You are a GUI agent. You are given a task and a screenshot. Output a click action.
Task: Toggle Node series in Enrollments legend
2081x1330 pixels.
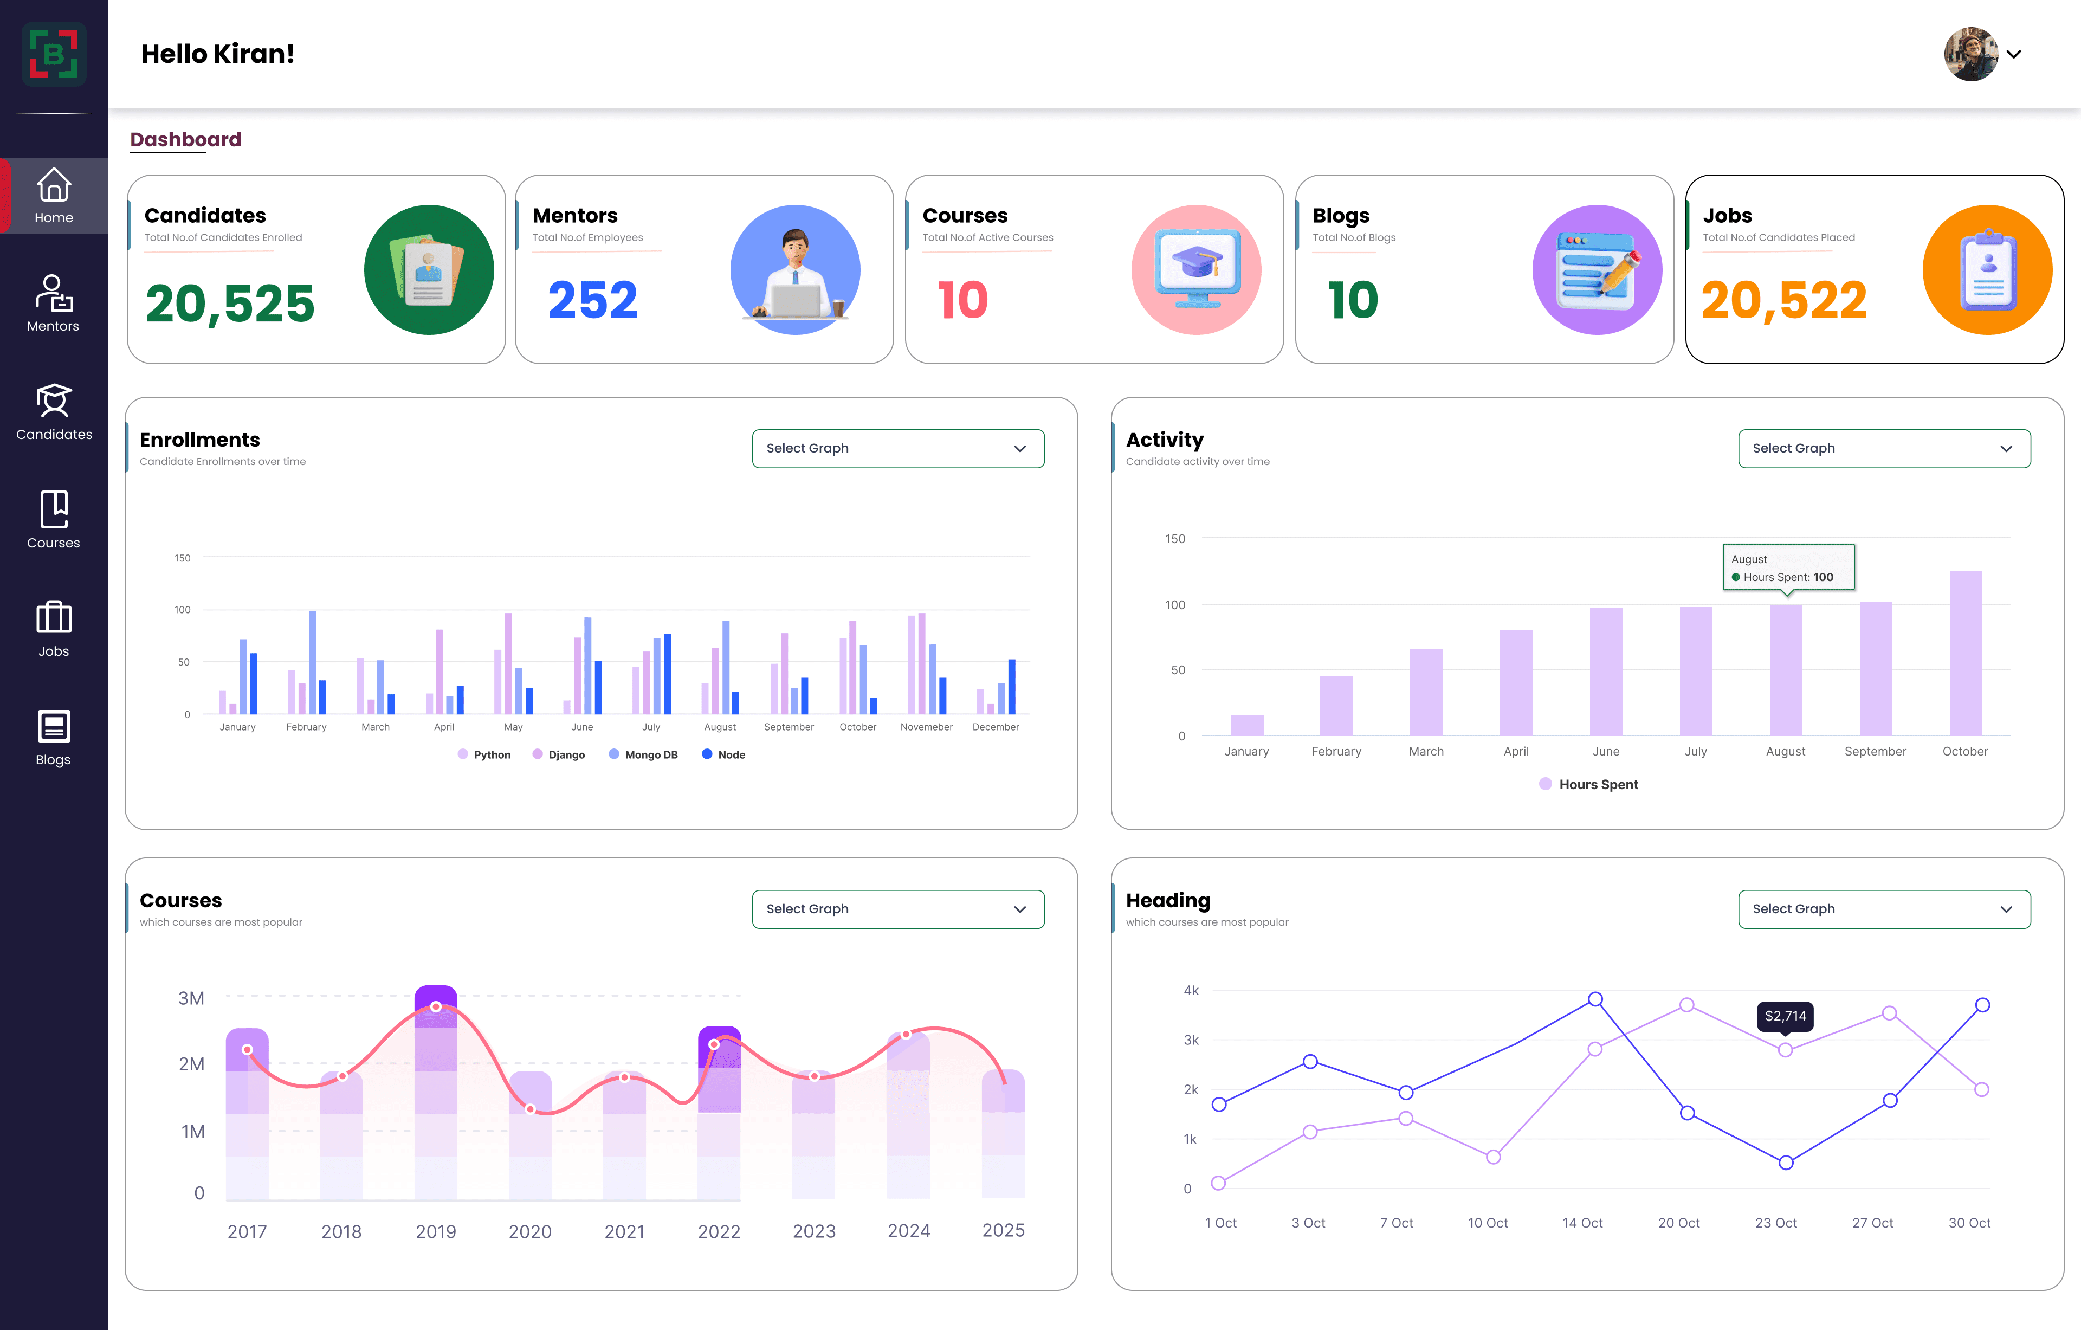pyautogui.click(x=723, y=754)
